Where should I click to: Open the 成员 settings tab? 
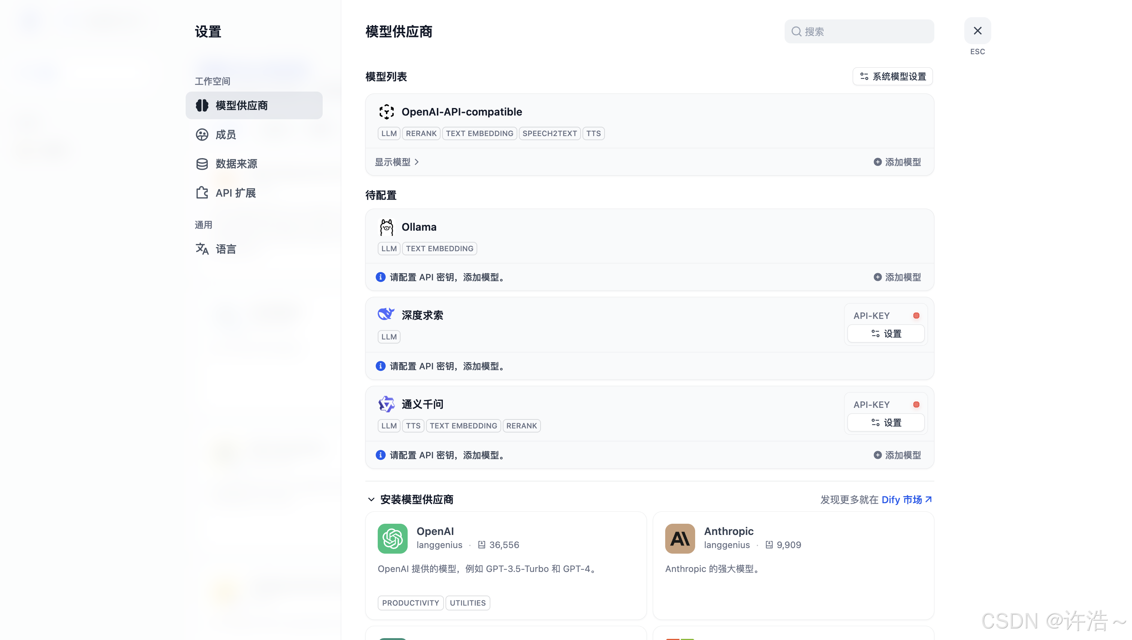tap(225, 135)
